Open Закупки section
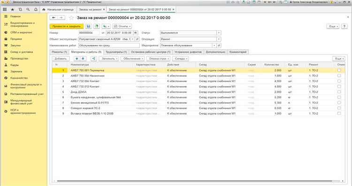Screen dimensions: 352x186 [15, 45]
